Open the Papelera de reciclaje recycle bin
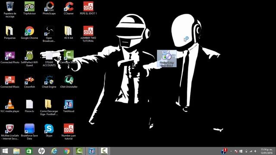 click(x=10, y=9)
